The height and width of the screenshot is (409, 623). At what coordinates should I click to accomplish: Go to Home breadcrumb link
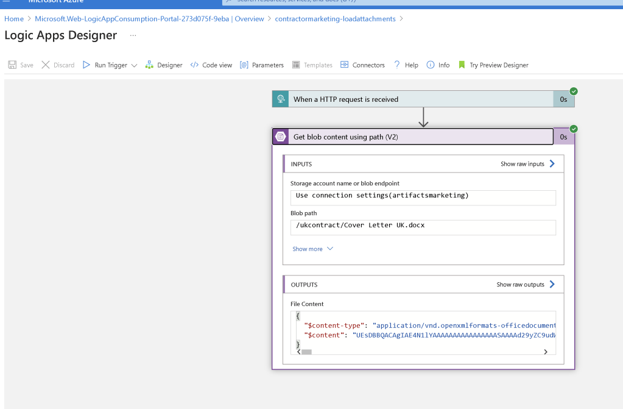(x=14, y=19)
